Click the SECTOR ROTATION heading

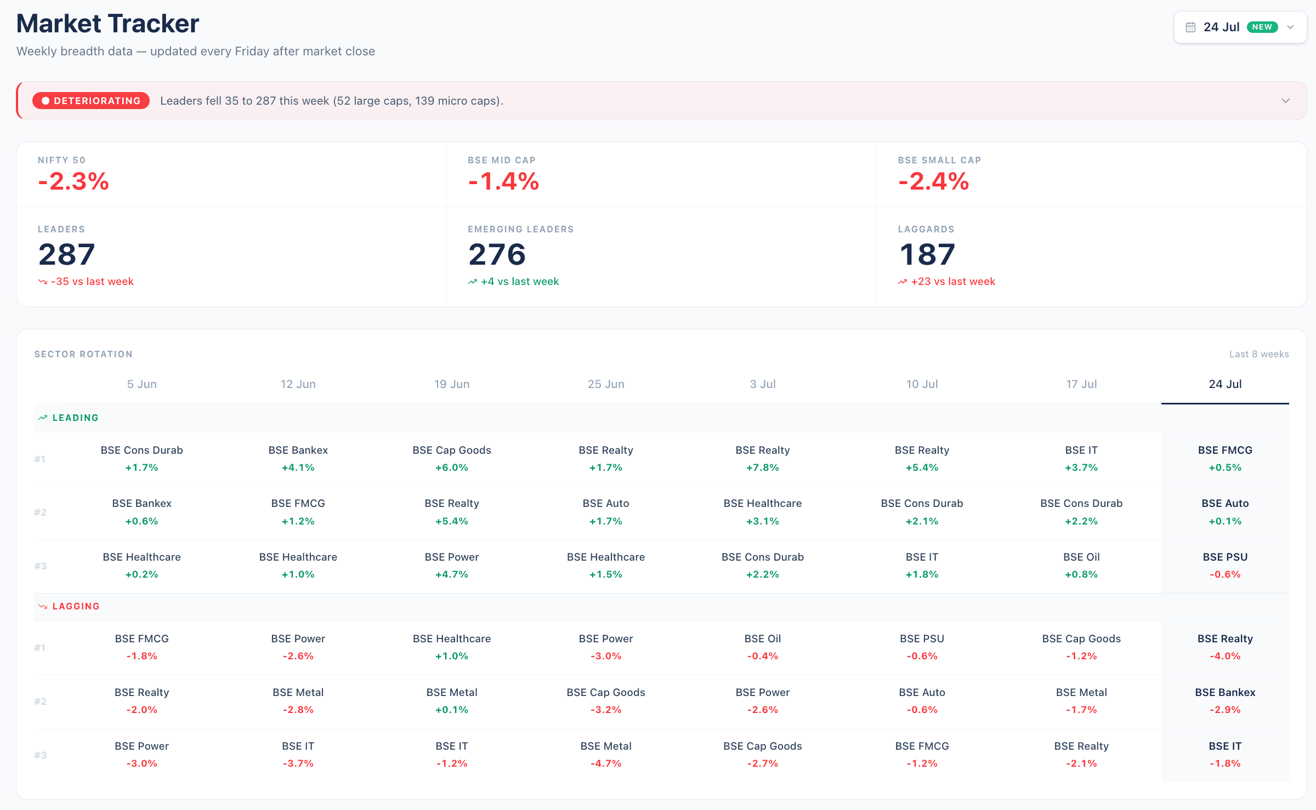83,354
